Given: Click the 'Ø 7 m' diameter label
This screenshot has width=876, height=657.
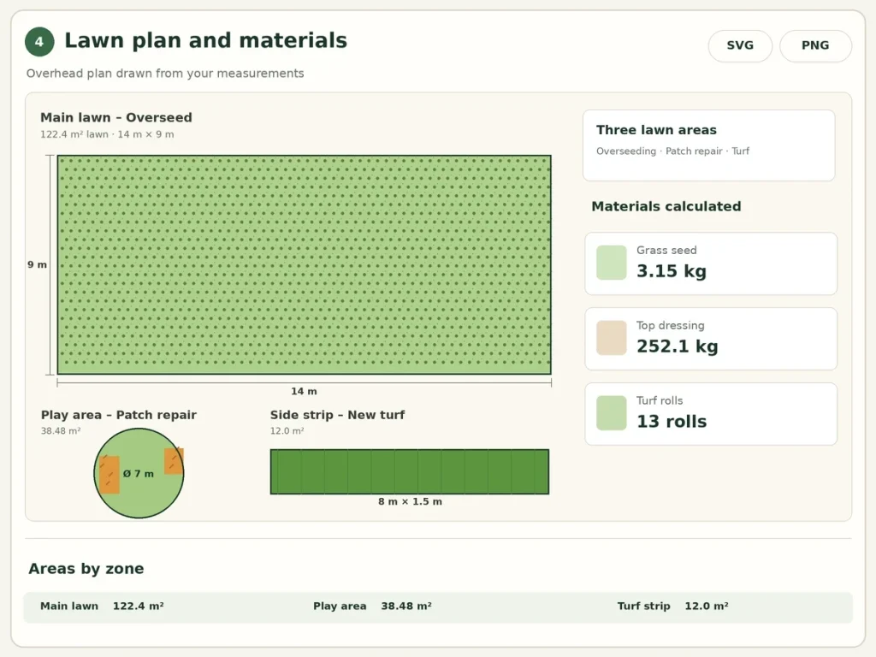Looking at the screenshot, I should (138, 474).
